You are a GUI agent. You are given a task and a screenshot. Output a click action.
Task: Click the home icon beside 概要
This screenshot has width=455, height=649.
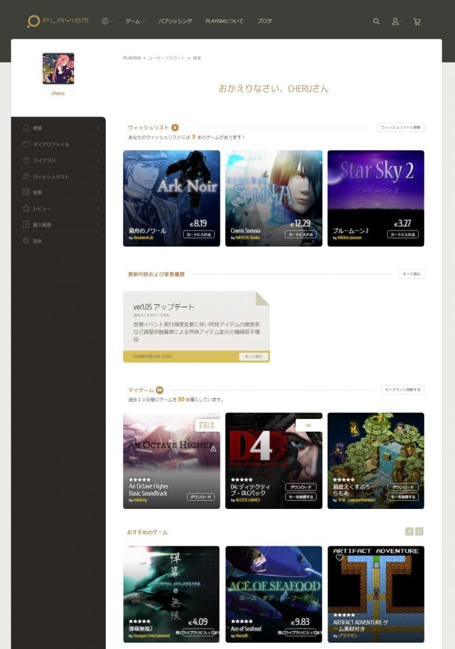(x=26, y=128)
